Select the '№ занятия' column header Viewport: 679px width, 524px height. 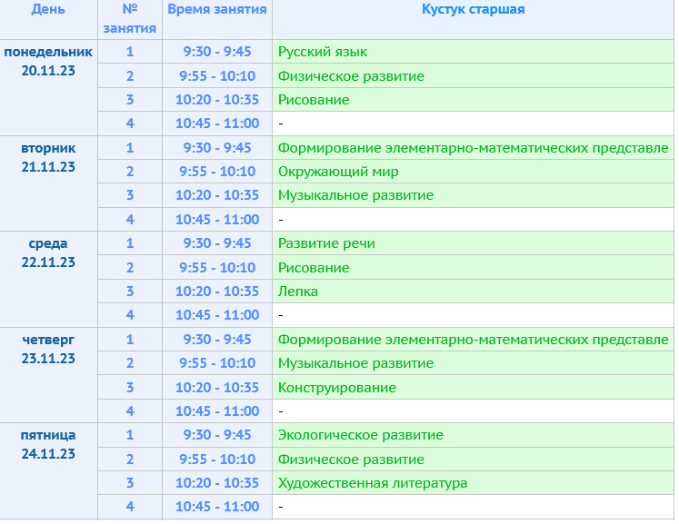point(130,19)
